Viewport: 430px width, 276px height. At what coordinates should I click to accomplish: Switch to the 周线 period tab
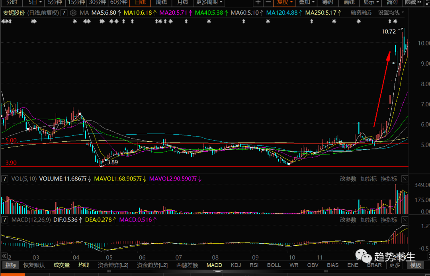coord(161,2)
